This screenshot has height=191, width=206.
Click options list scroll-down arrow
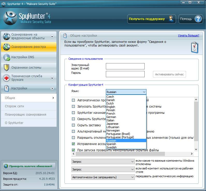(196, 149)
